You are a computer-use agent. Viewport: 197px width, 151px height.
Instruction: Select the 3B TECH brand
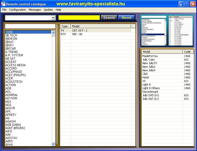(28, 35)
